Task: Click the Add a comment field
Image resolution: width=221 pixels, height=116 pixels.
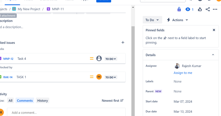Action: point(66,112)
